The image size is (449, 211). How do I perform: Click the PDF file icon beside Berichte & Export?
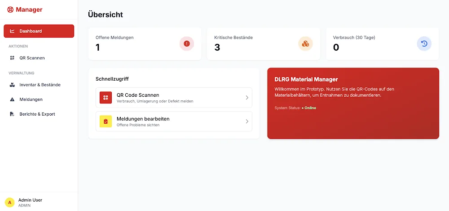(12, 114)
